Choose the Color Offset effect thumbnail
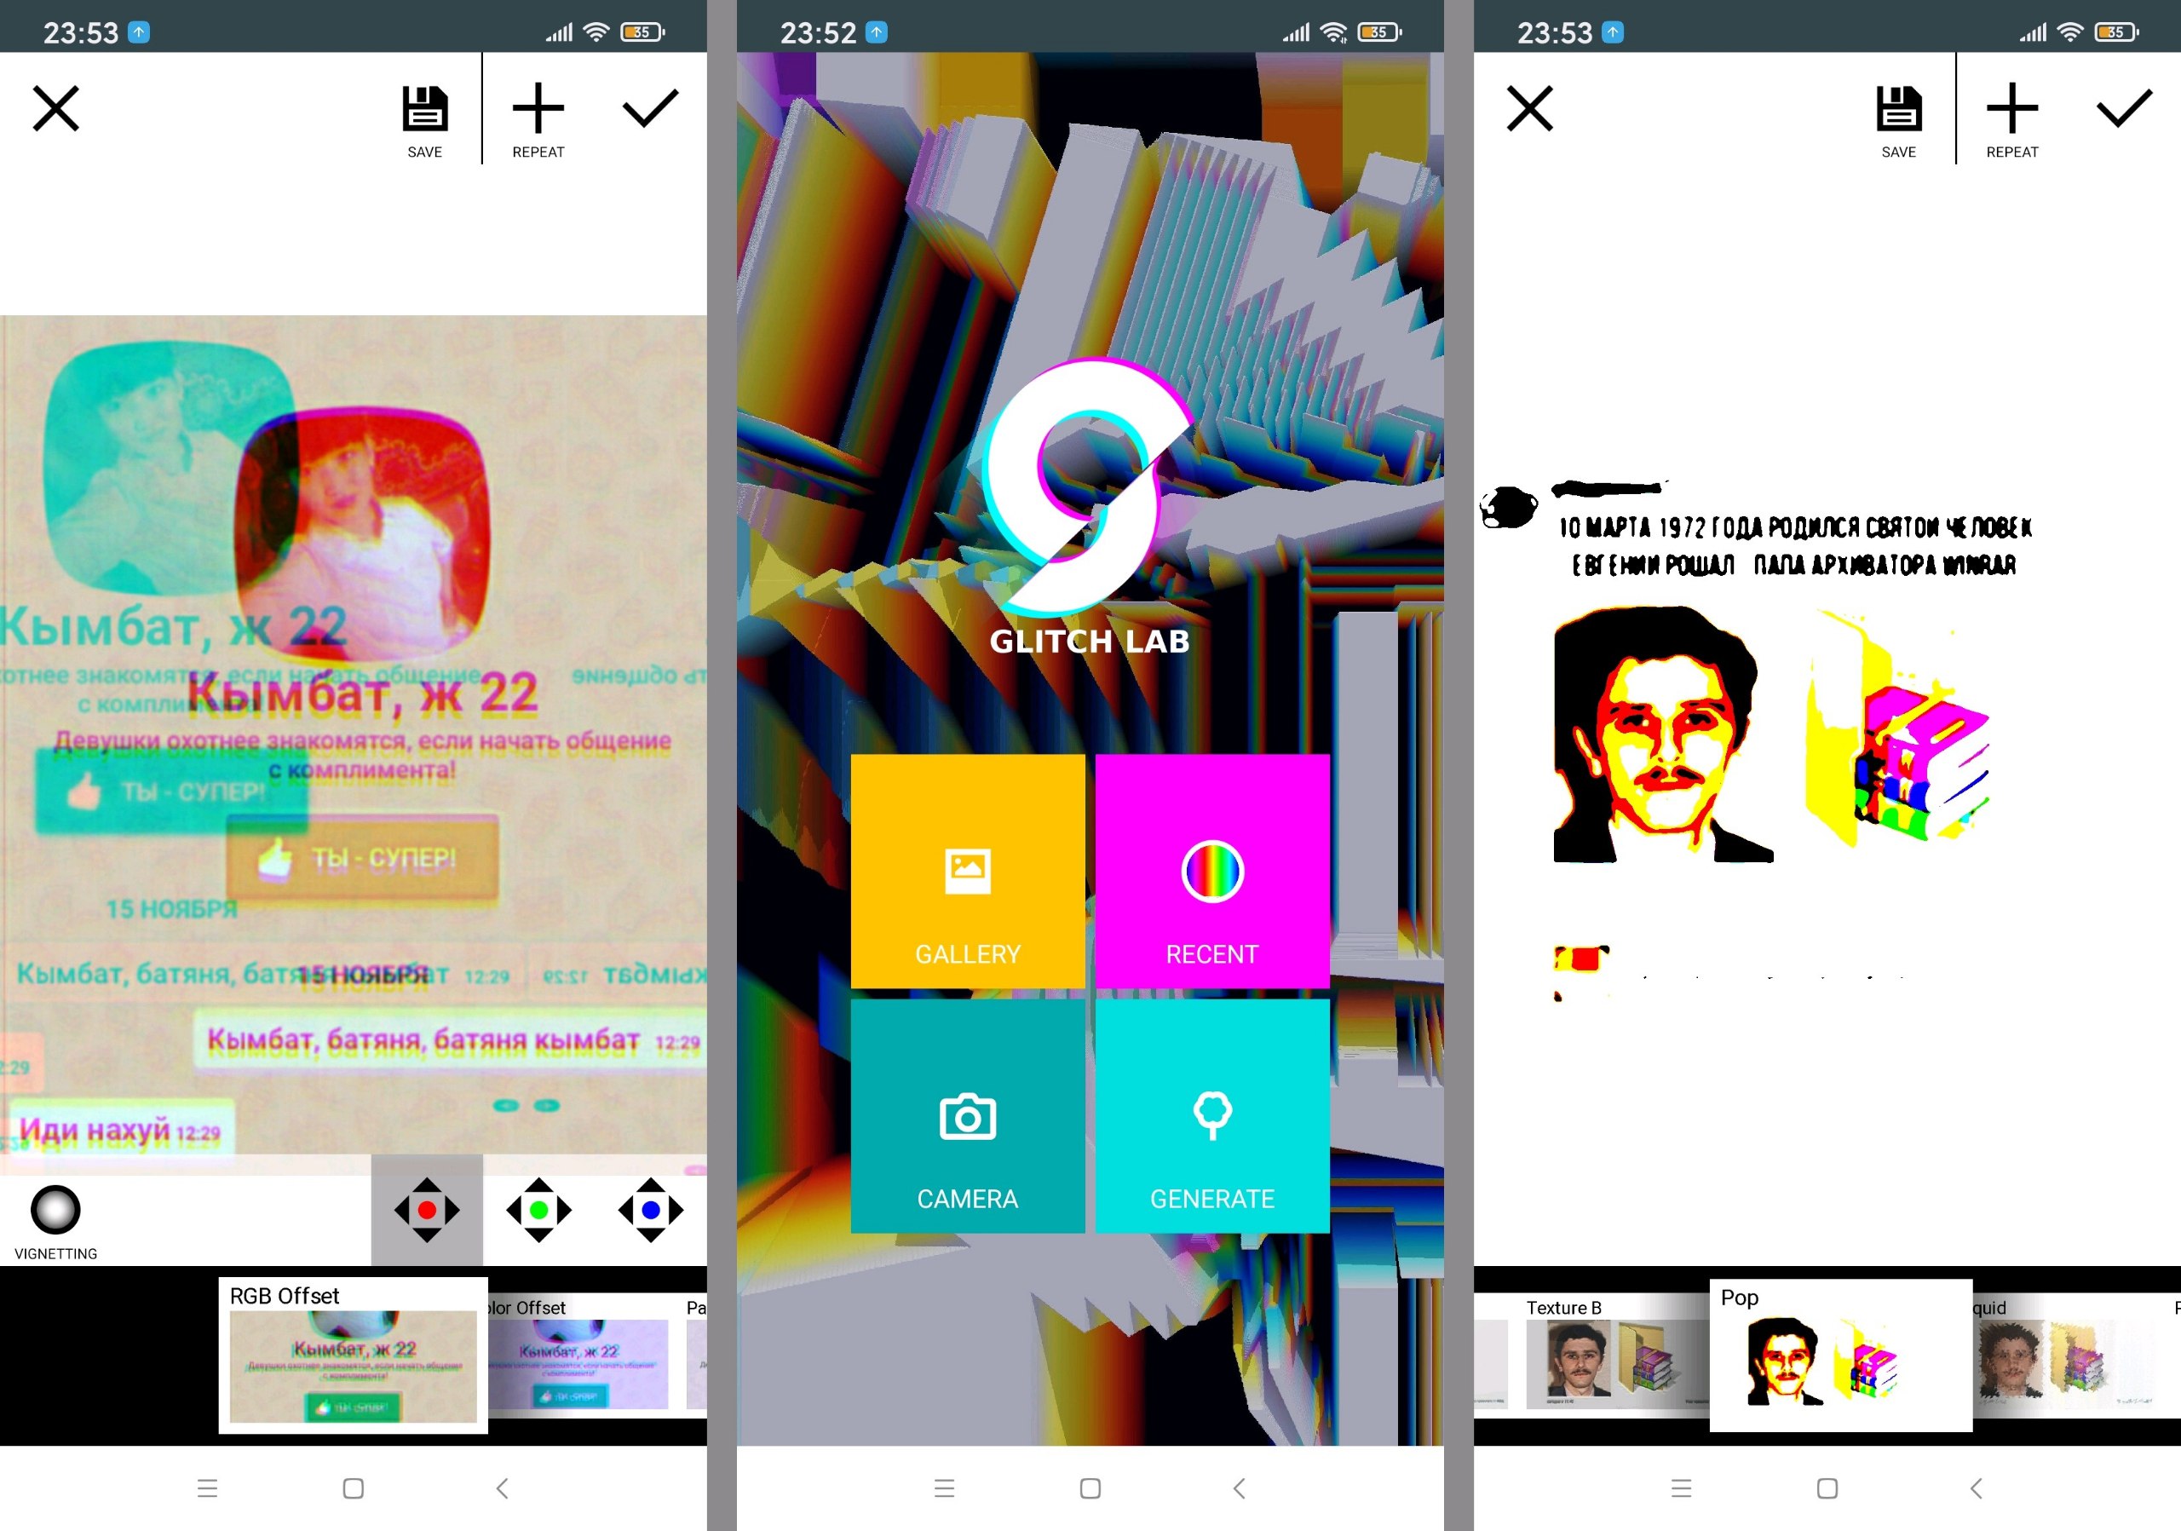 [581, 1358]
